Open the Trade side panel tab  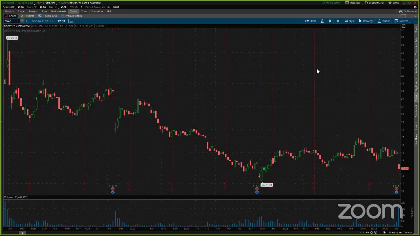416,30
